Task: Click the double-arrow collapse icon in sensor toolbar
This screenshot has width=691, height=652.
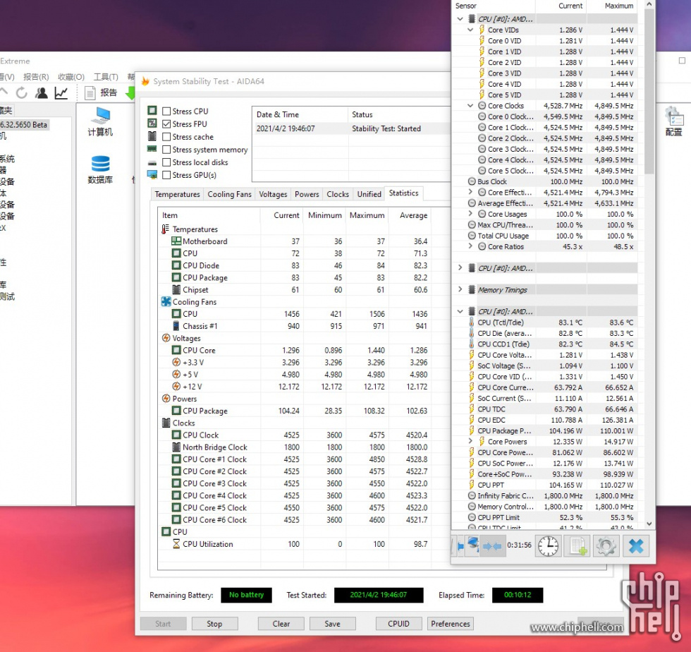Action: [x=492, y=546]
